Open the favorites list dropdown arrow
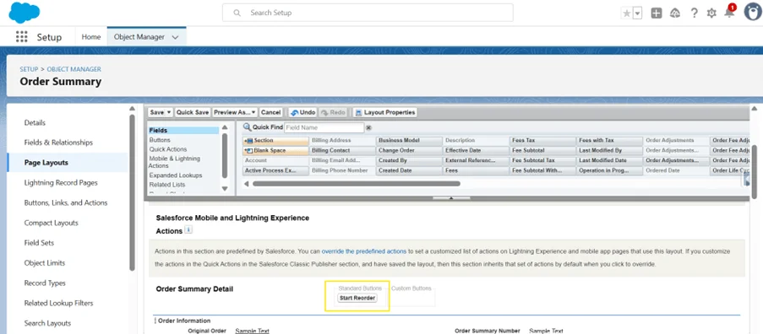The width and height of the screenshot is (763, 334). 637,13
